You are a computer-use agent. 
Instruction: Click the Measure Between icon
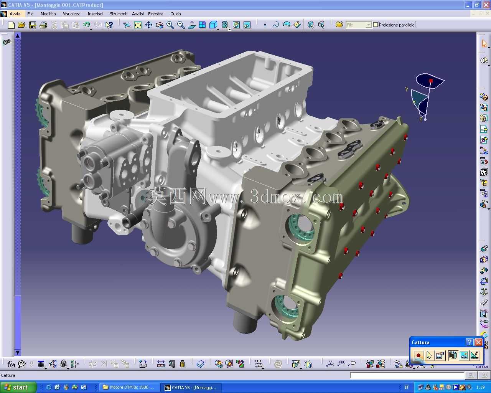[x=161, y=364]
